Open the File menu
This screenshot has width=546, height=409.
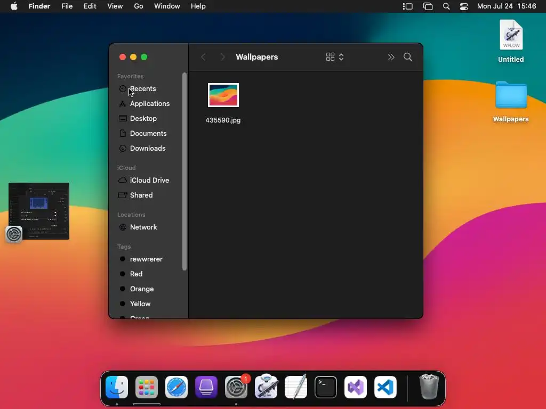pyautogui.click(x=67, y=6)
